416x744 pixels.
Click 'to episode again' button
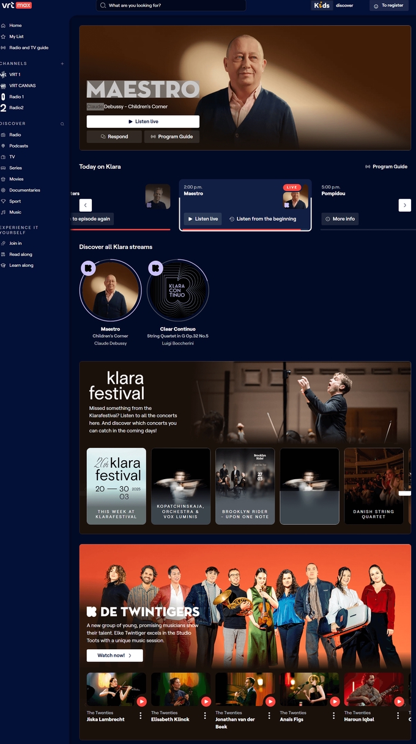92,218
